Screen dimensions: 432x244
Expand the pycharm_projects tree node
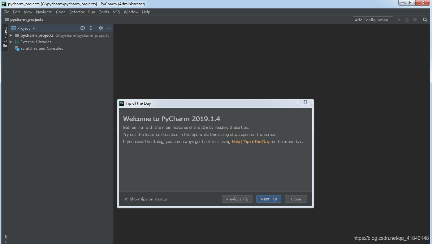(x=11, y=36)
